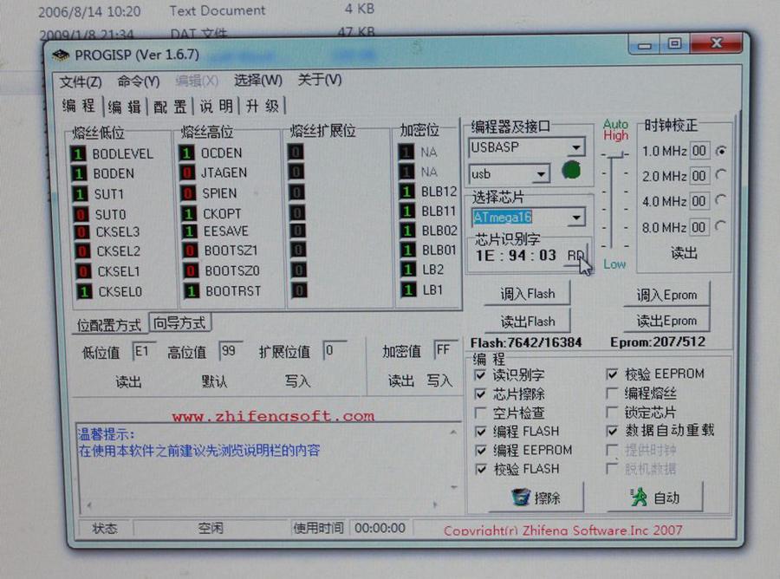Select the 2.0 MHz clock calibration radio
The image size is (780, 579).
pos(721,176)
